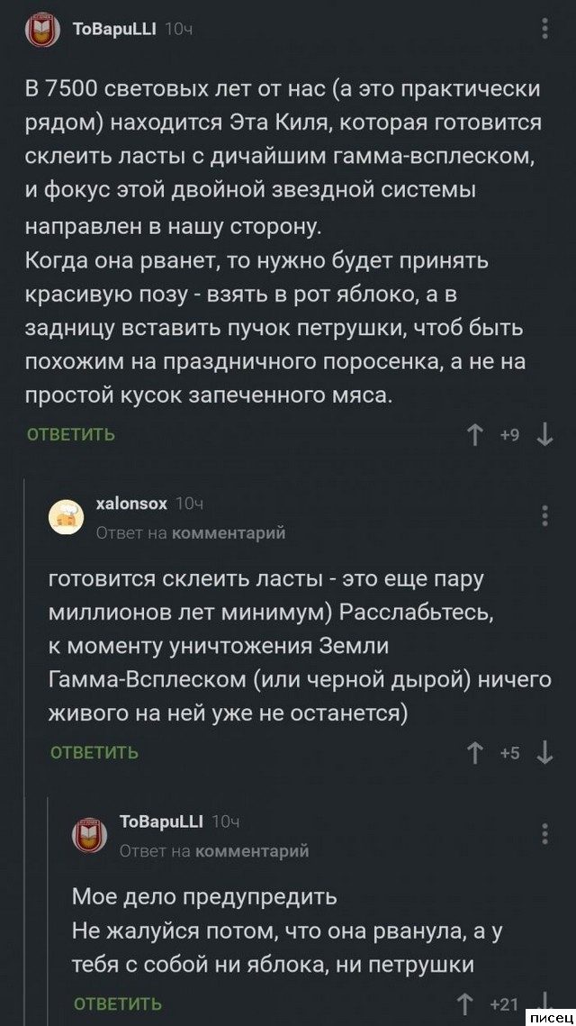Click ToBapuLLI's avatar on the bottom reply
This screenshot has height=1026, width=576.
point(88,835)
